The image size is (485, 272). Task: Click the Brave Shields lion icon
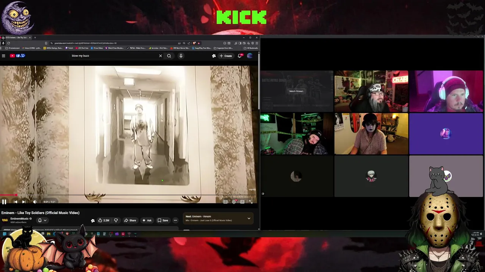194,43
